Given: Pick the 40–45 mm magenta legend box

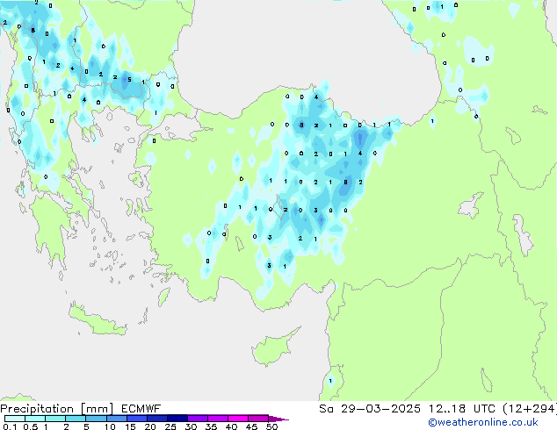Looking at the screenshot, I should [x=238, y=419].
